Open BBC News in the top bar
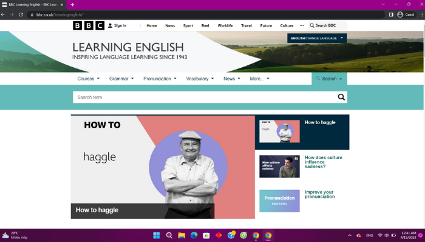Image resolution: width=425 pixels, height=242 pixels. click(x=170, y=25)
